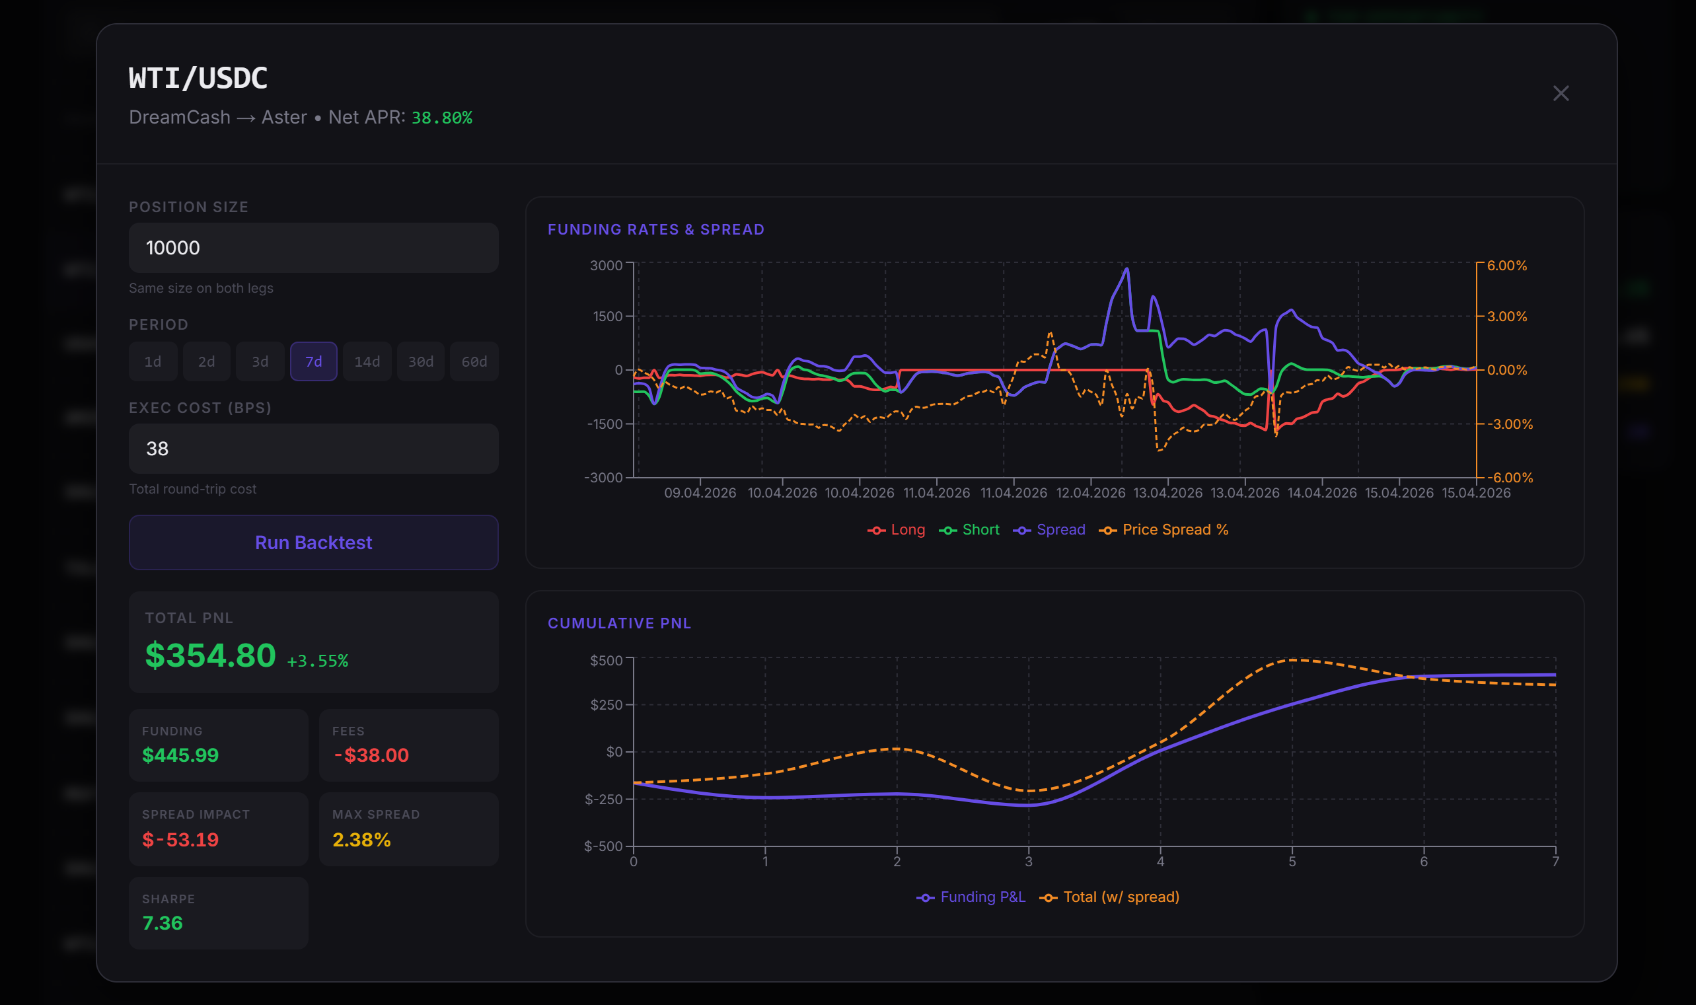Toggle the Total (w/ spread) legend entry
The height and width of the screenshot is (1005, 1696).
pyautogui.click(x=1109, y=897)
